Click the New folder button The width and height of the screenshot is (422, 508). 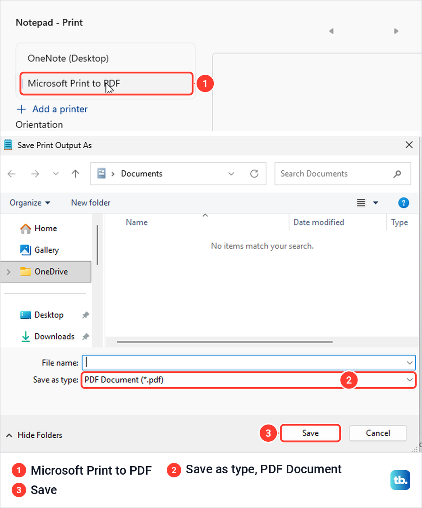[91, 203]
